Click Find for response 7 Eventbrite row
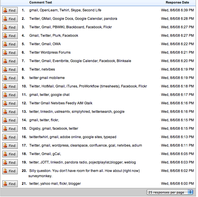The image size is (198, 197). [10, 61]
